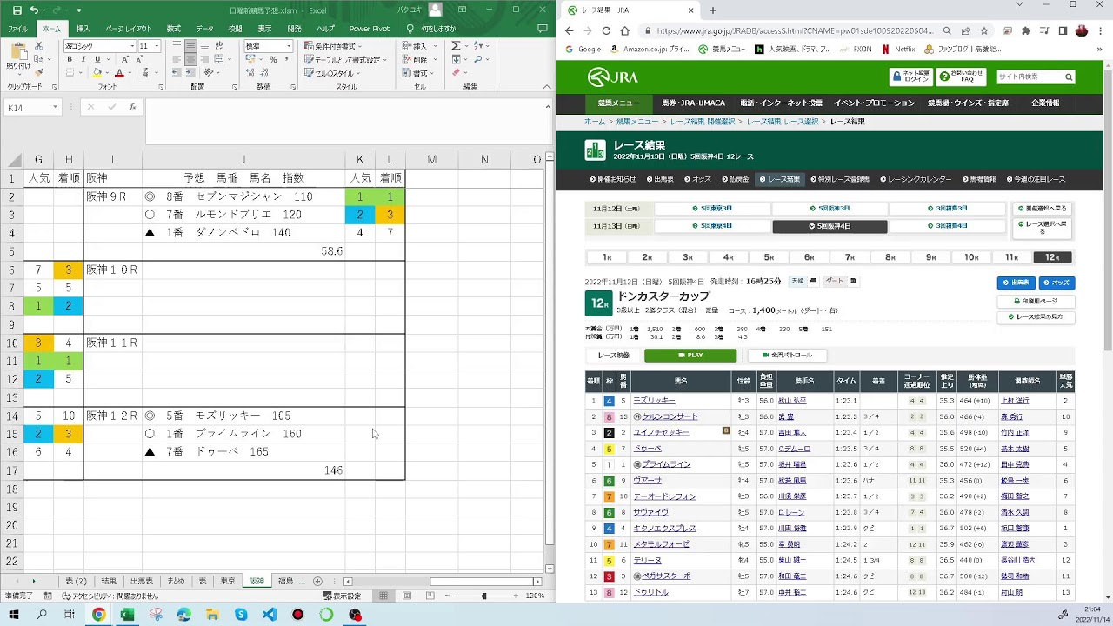
Task: Toggle underline text formatting
Action: (96, 60)
